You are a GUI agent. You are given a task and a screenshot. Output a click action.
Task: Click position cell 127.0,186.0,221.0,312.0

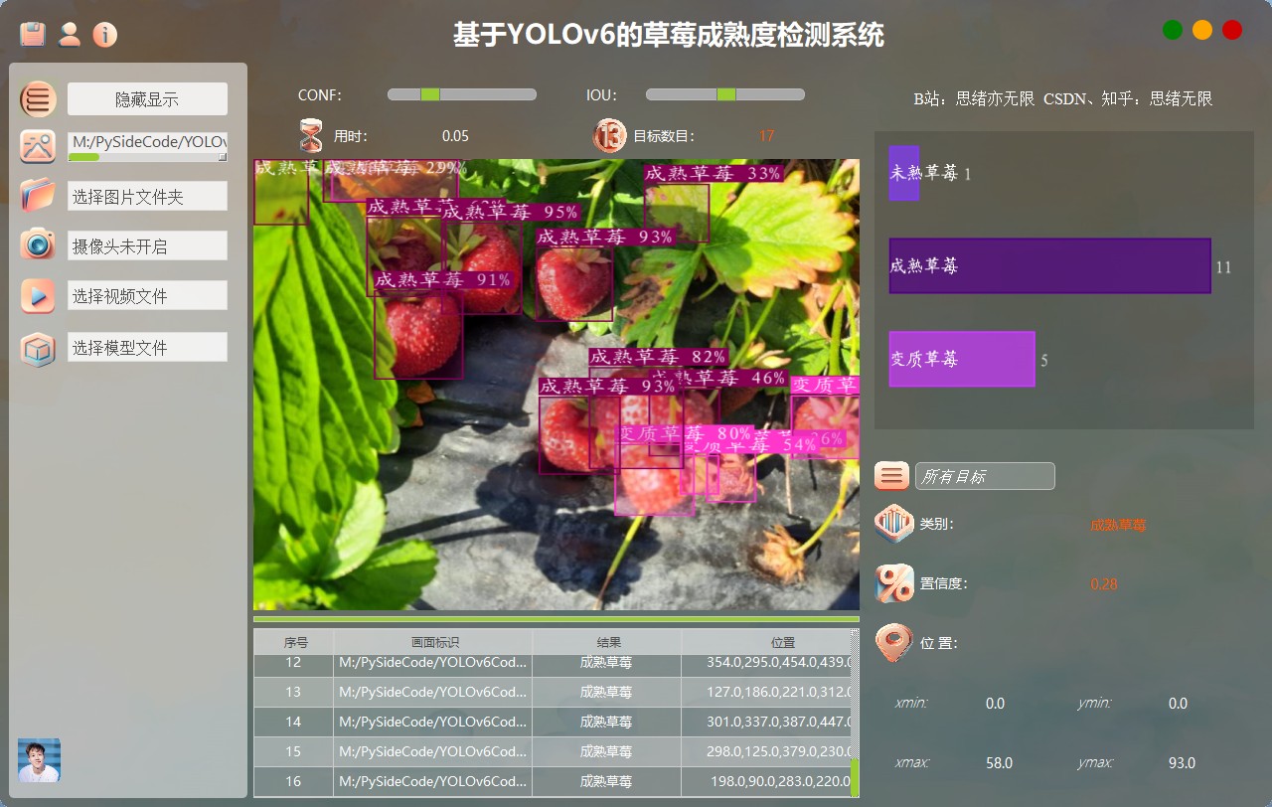point(766,692)
